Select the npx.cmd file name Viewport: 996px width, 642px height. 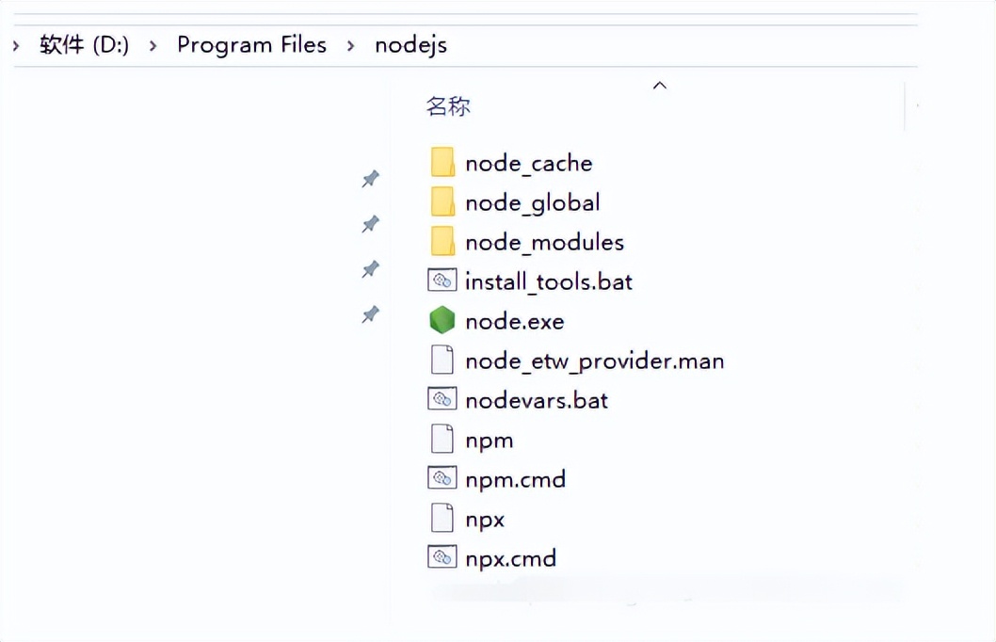510,559
